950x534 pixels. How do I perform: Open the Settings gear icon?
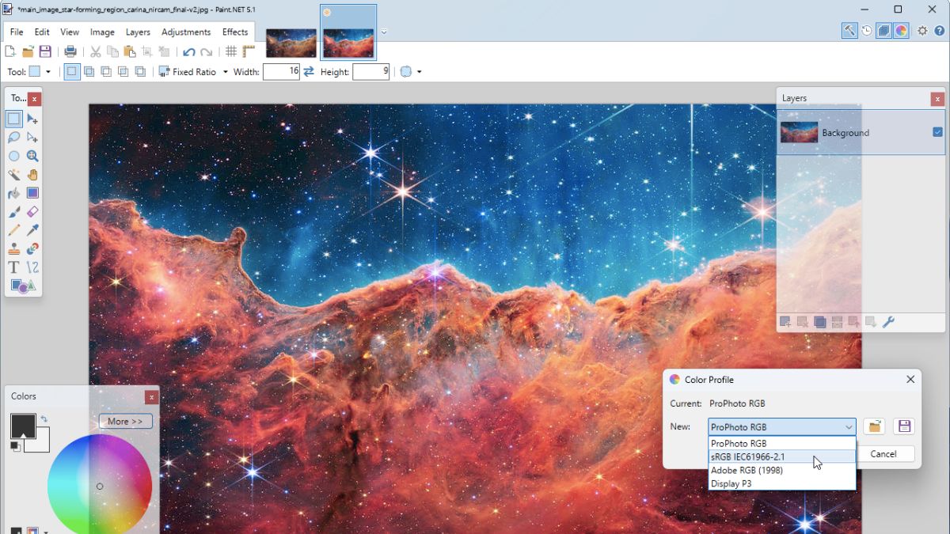click(922, 31)
